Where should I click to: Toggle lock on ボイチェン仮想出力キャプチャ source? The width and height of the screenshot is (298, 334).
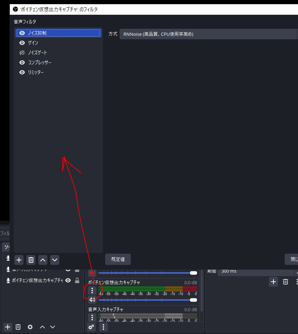coord(77,280)
